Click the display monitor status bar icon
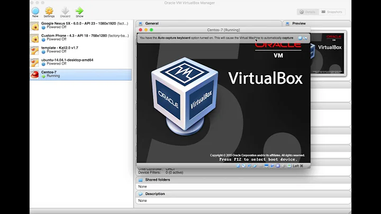 (266, 166)
